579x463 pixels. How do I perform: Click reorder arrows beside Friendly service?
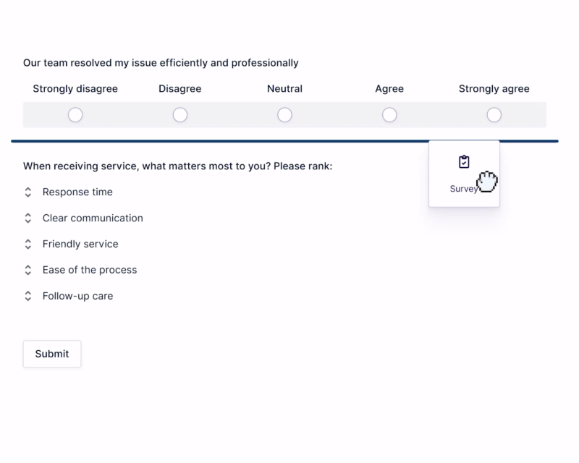point(28,245)
